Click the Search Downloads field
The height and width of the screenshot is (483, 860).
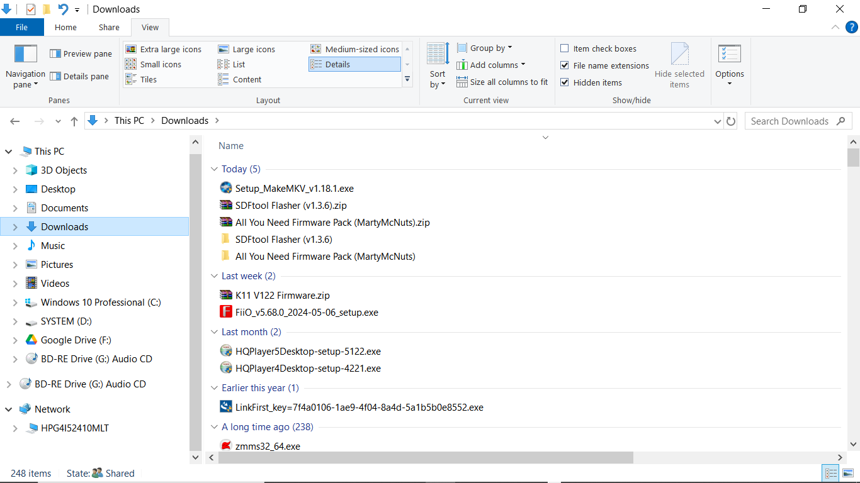(789, 121)
